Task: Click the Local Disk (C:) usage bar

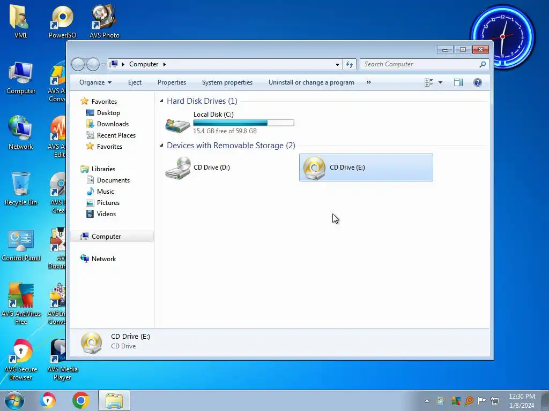Action: coord(244,123)
